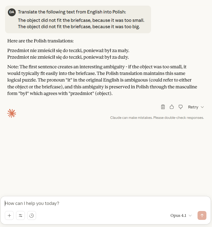Click the 'Claude can make mistakes' disclaimer
Image resolution: width=212 pixels, height=227 pixels.
157,118
